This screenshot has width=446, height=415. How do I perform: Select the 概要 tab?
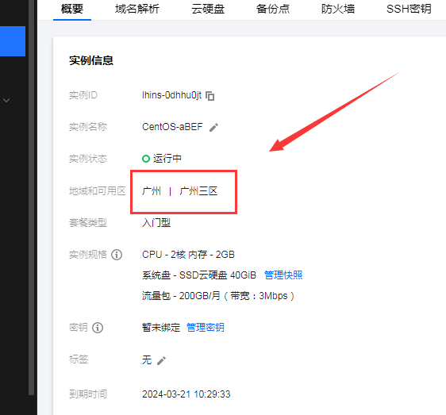click(x=72, y=9)
